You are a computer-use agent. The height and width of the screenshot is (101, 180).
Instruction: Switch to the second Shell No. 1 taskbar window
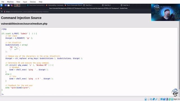107,5
